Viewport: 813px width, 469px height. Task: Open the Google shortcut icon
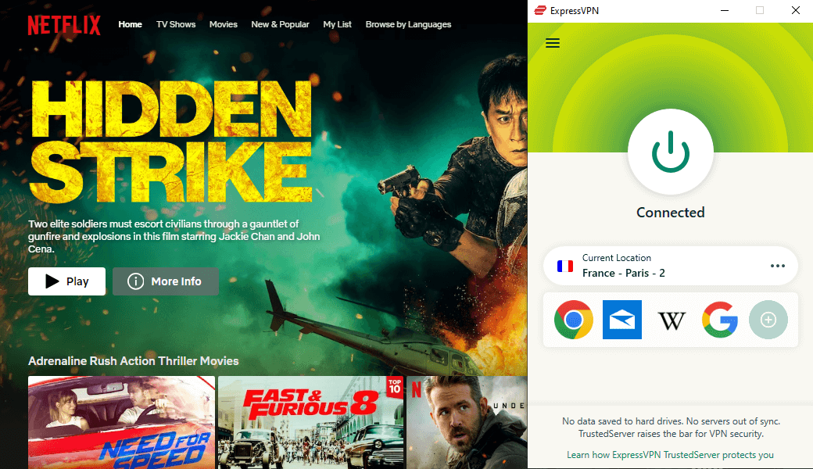point(721,320)
